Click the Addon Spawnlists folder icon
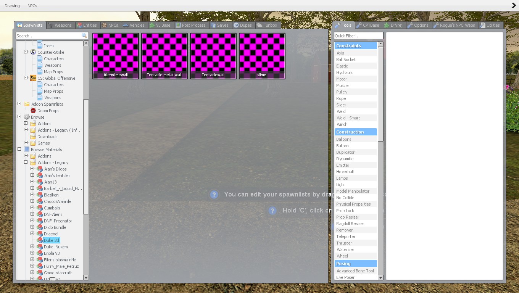This screenshot has height=293, width=519. pyautogui.click(x=27, y=104)
